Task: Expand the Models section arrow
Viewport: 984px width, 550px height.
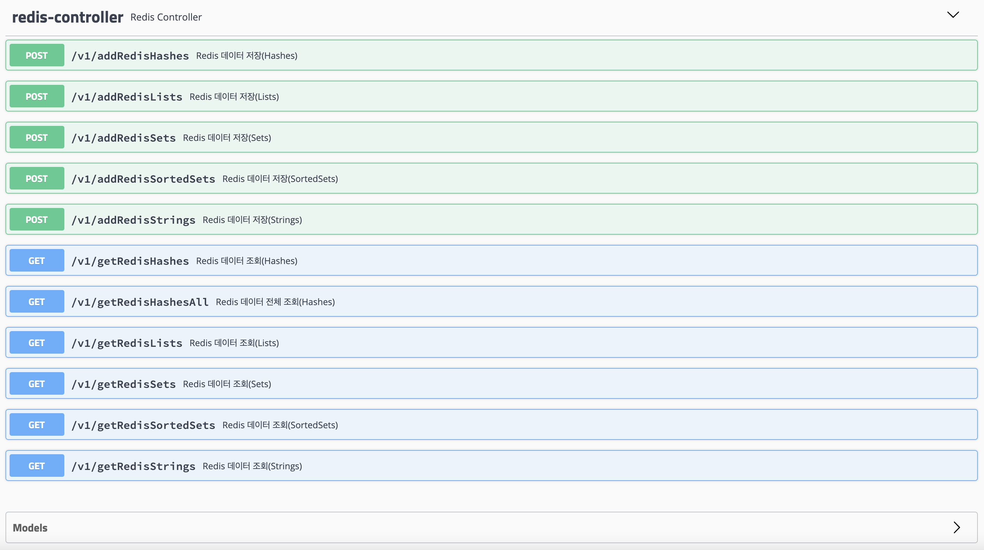Action: 956,527
